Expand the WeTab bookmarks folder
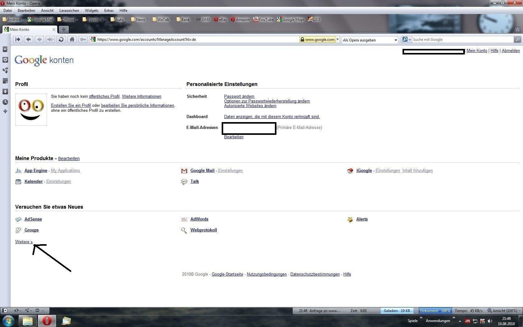The image size is (523, 327). pyautogui.click(x=163, y=19)
